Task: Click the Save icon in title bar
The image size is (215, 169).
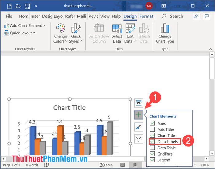Action: tap(27, 6)
